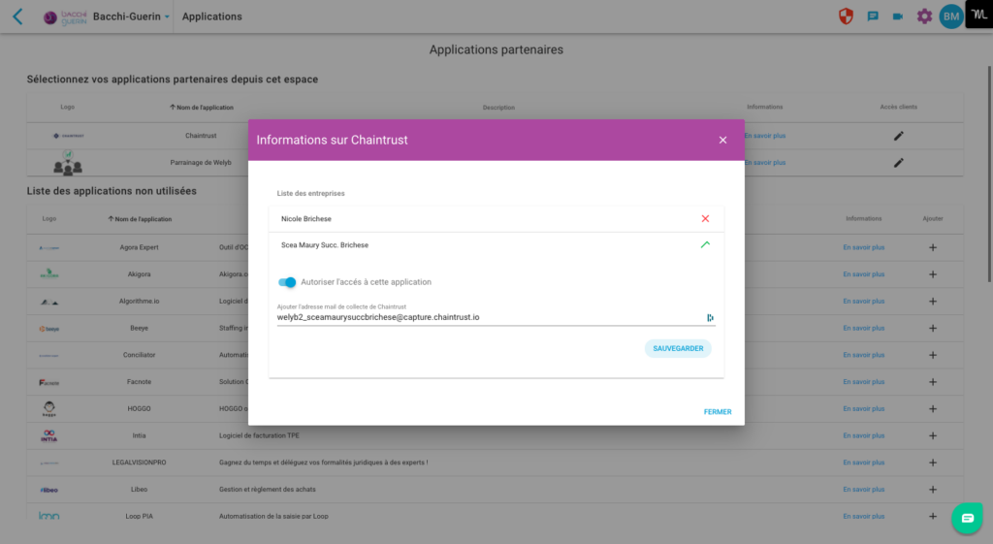
Task: Open En savoir plus for Algorithme.io
Action: coord(863,302)
